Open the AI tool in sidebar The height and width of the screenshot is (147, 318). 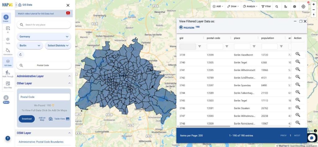tap(8, 29)
